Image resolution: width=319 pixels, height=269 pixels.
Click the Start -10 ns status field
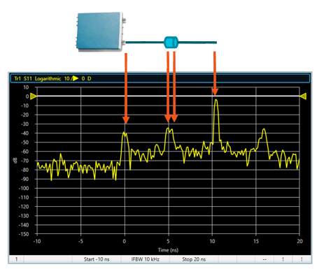pyautogui.click(x=97, y=259)
